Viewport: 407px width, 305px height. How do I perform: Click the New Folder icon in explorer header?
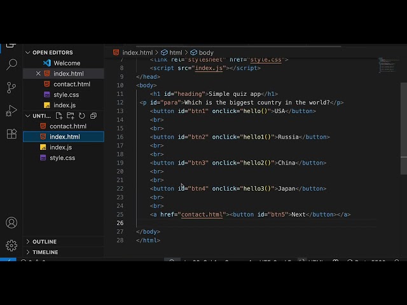(71, 116)
